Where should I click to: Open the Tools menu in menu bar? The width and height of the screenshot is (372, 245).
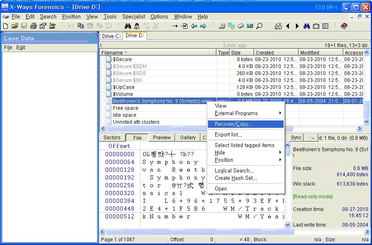[110, 17]
